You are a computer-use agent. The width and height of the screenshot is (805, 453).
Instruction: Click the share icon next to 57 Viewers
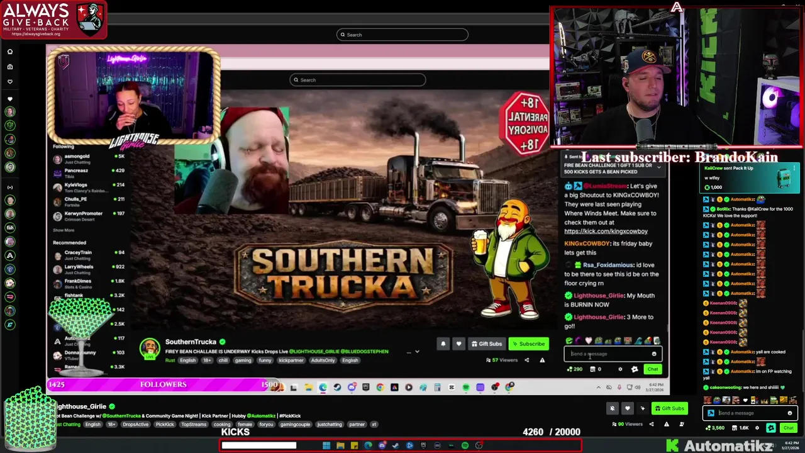(x=526, y=360)
